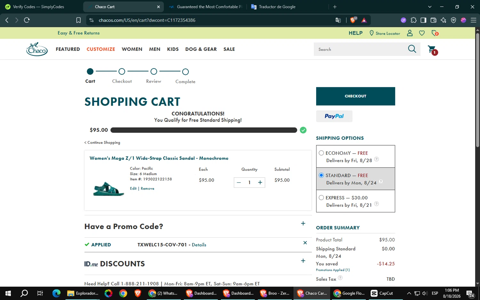
Task: Increase the sandal quantity by one
Action: pos(260,183)
